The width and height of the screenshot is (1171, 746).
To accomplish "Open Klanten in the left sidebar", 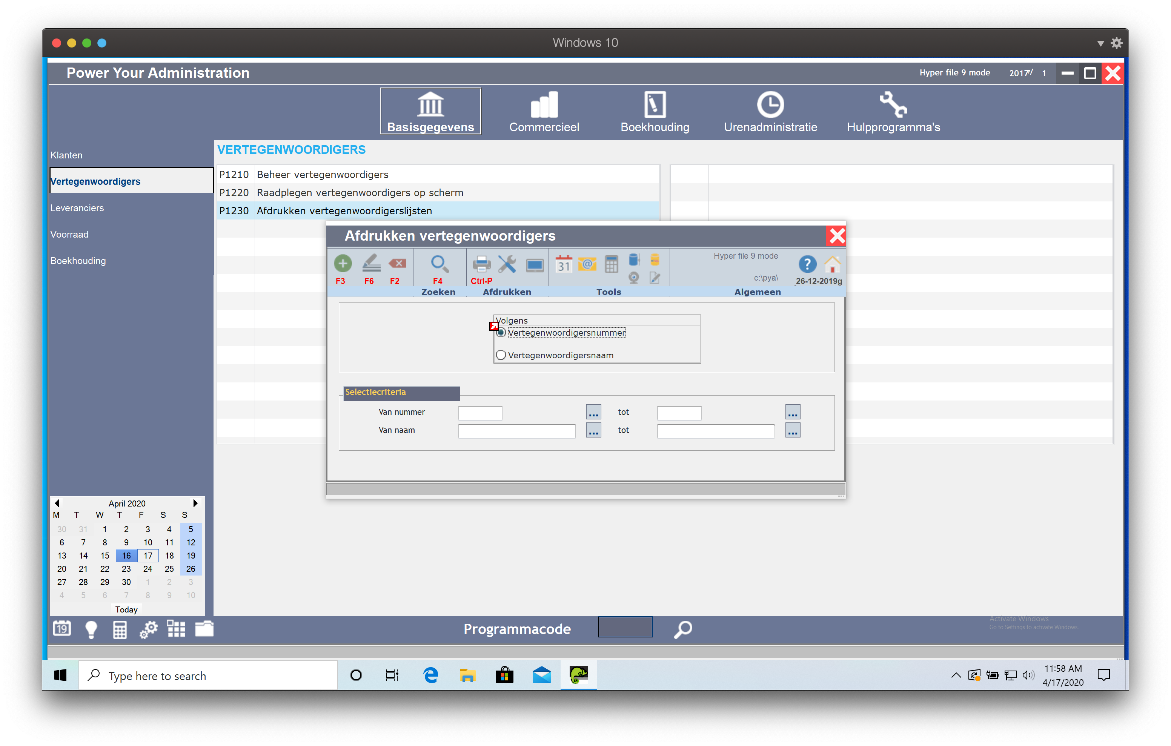I will click(x=67, y=155).
